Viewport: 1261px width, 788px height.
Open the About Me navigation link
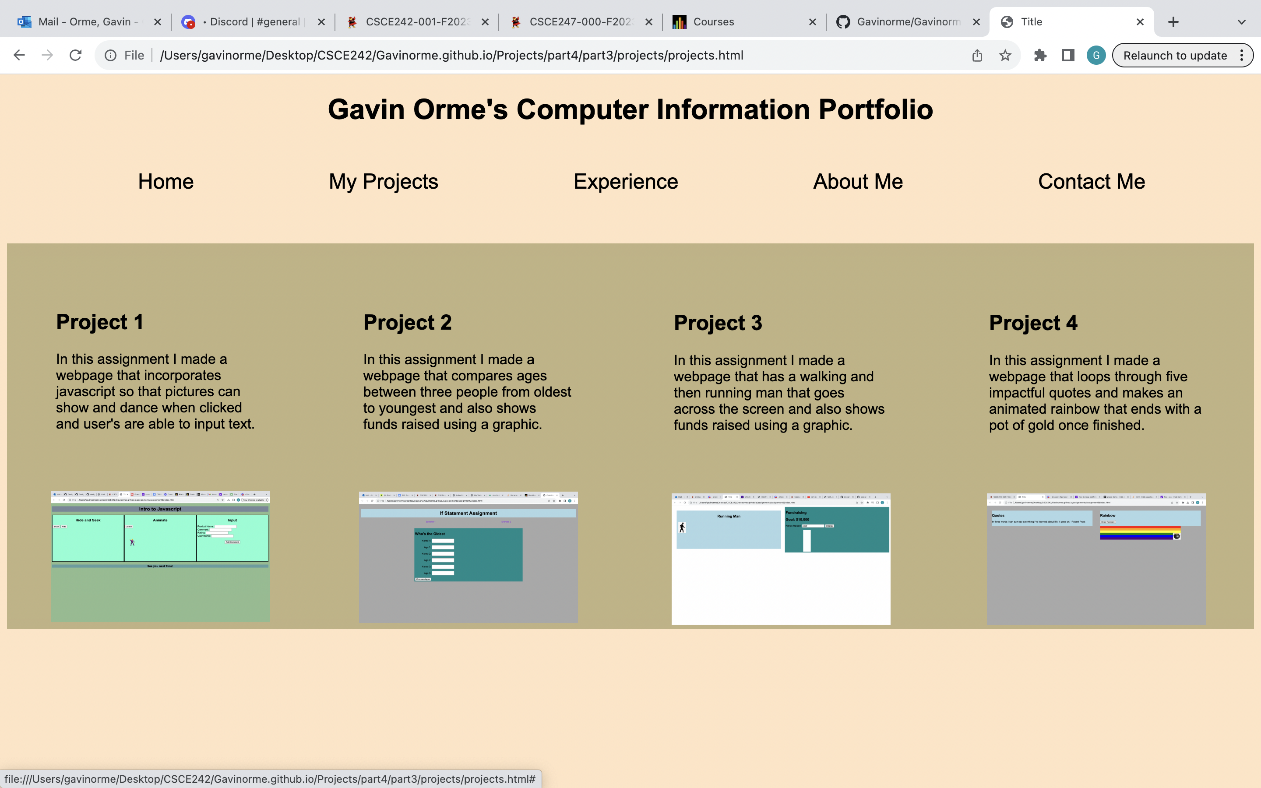point(858,181)
